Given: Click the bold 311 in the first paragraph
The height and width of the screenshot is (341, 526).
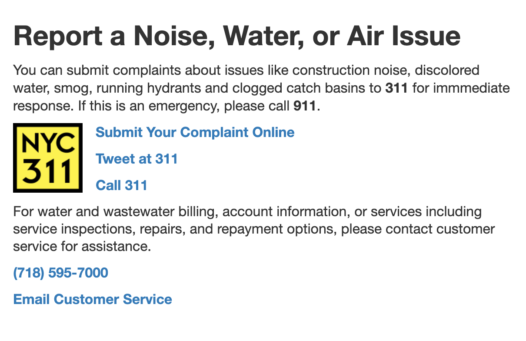Looking at the screenshot, I should (396, 88).
